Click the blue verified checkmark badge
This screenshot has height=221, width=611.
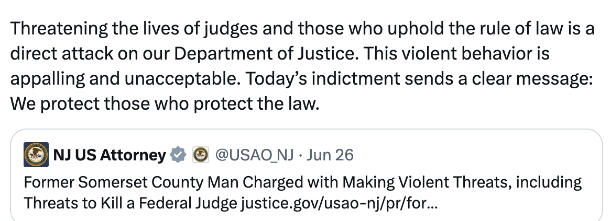[179, 155]
